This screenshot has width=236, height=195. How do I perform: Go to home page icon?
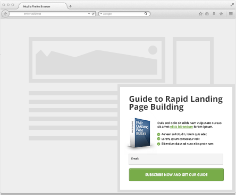(221, 14)
